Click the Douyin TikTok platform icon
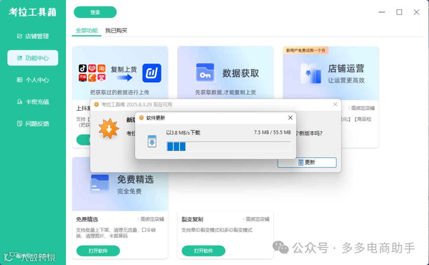Image resolution: width=429 pixels, height=265 pixels. pos(83,68)
